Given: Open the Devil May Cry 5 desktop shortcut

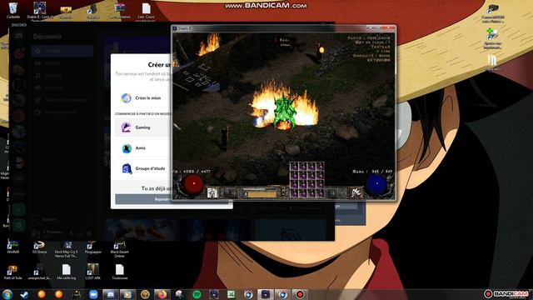Looking at the screenshot, I should tap(67, 249).
